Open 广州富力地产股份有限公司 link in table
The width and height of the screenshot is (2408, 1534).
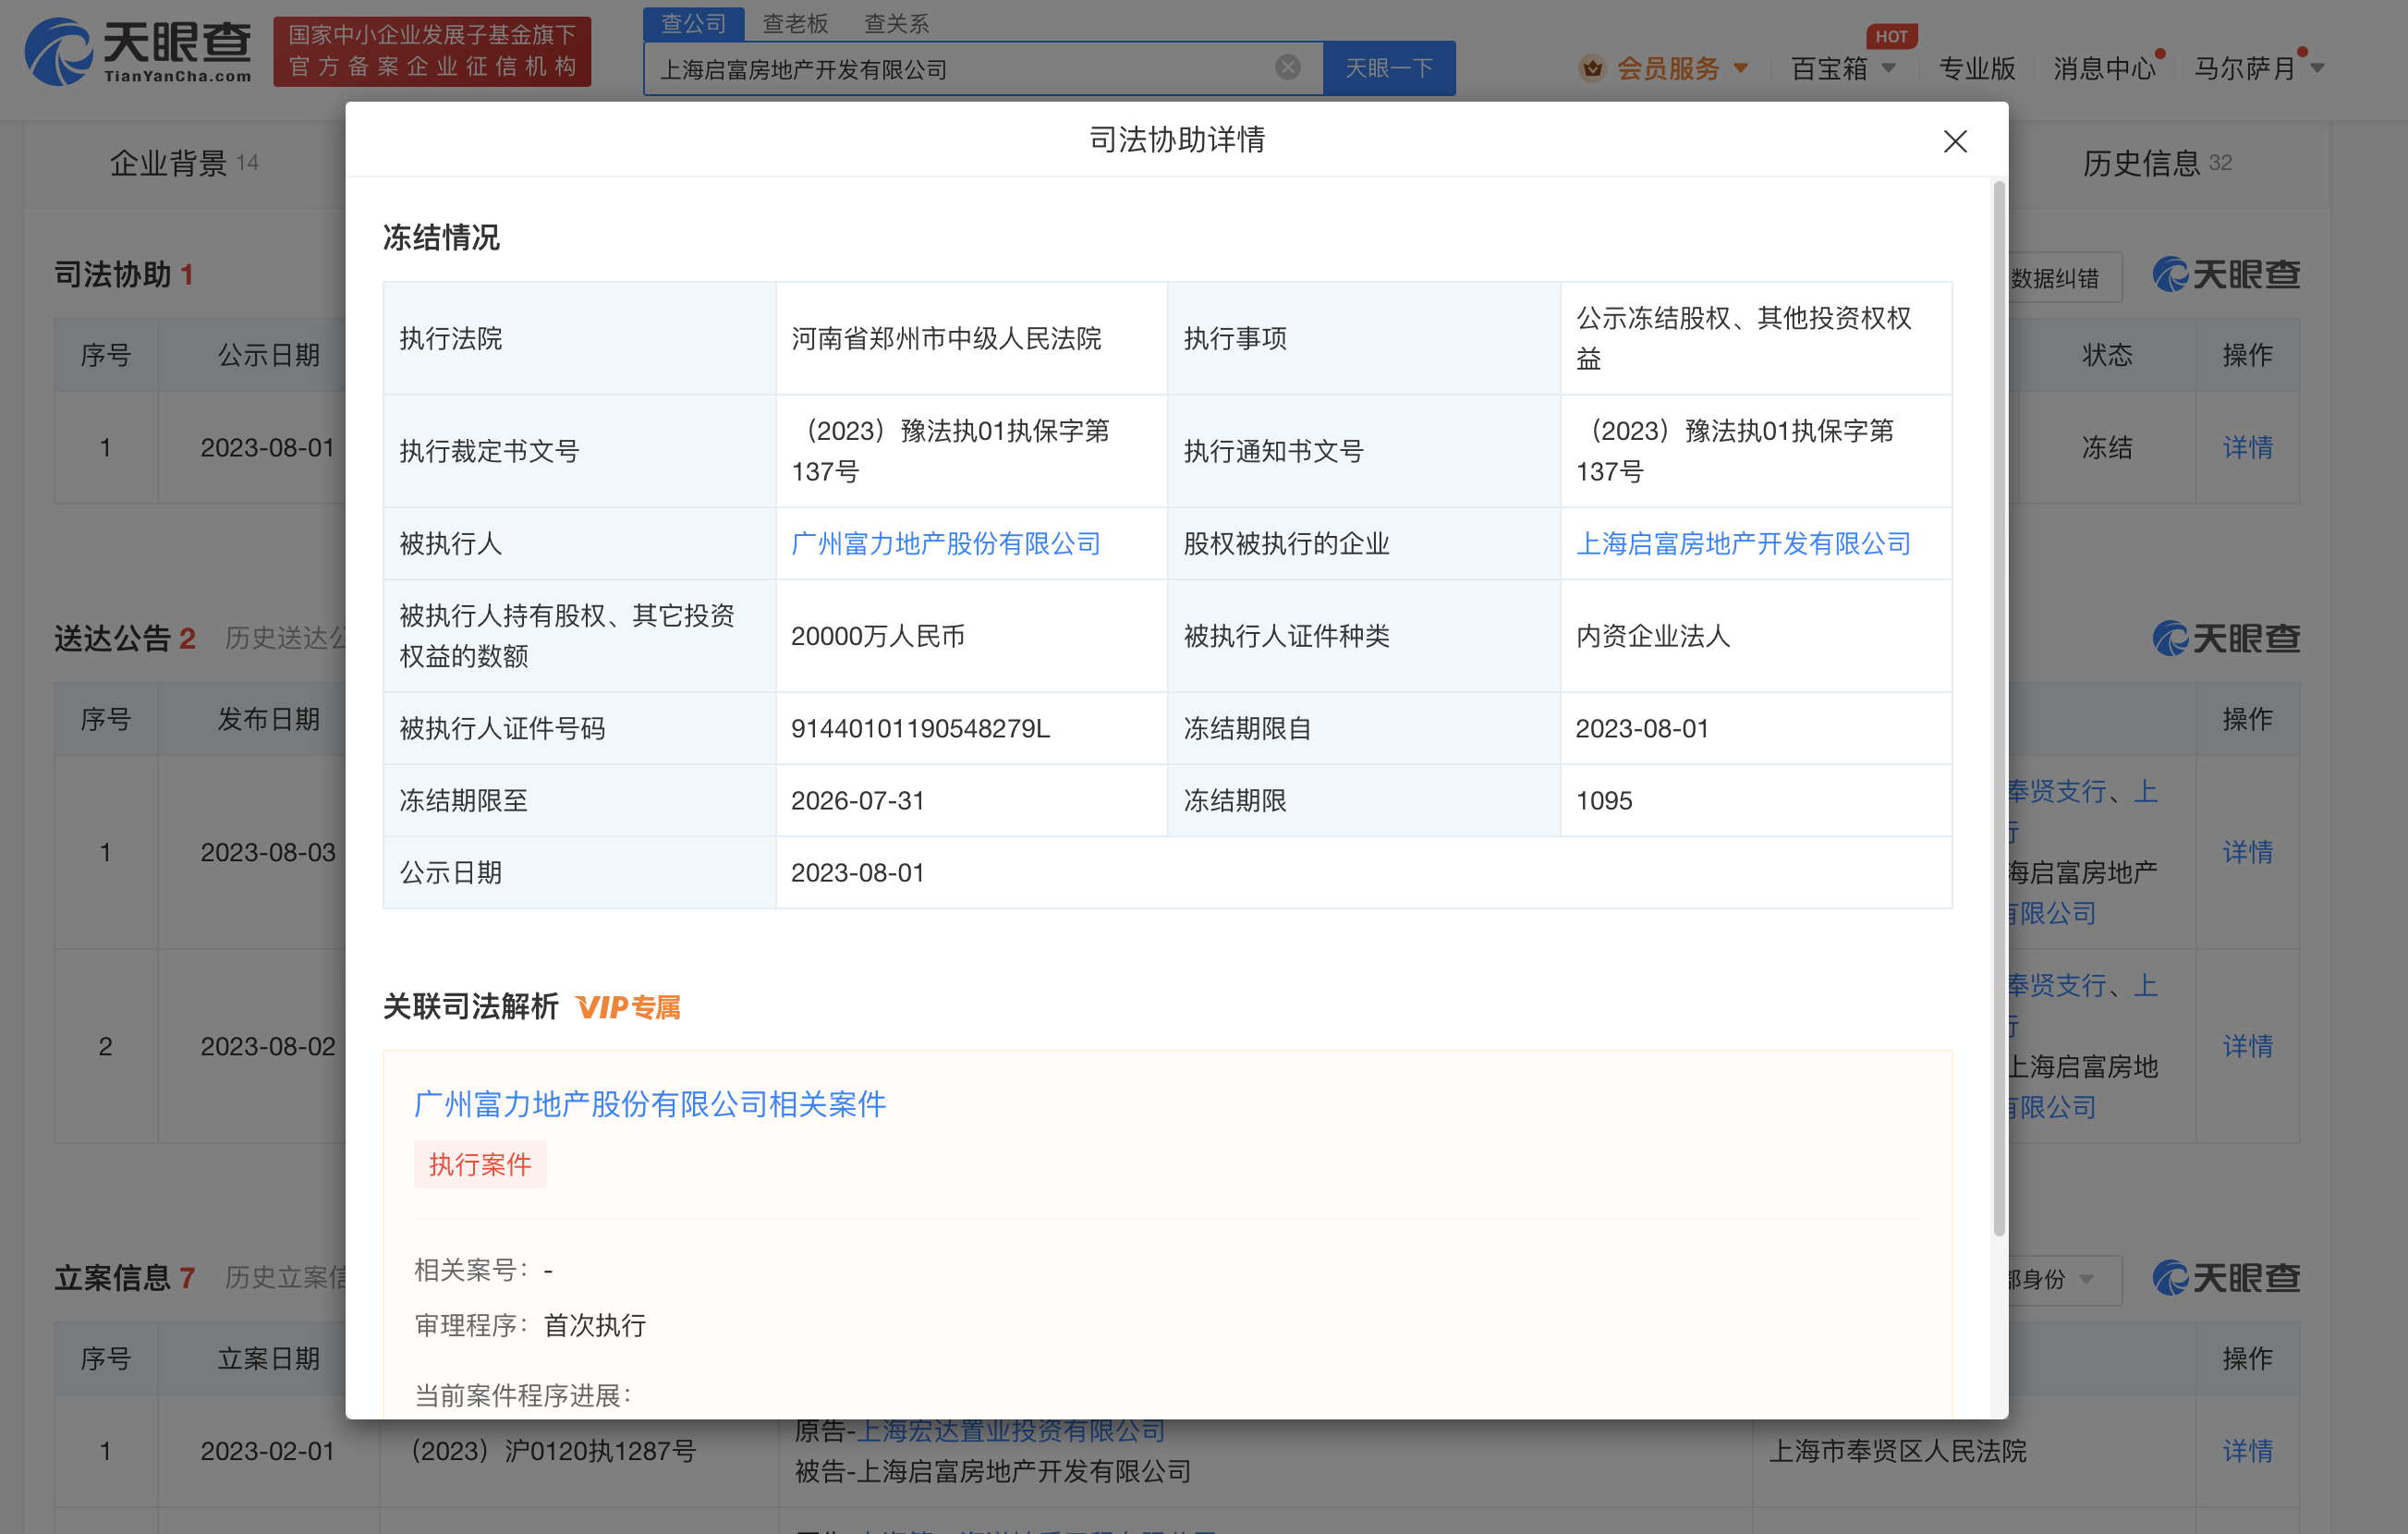(x=945, y=543)
